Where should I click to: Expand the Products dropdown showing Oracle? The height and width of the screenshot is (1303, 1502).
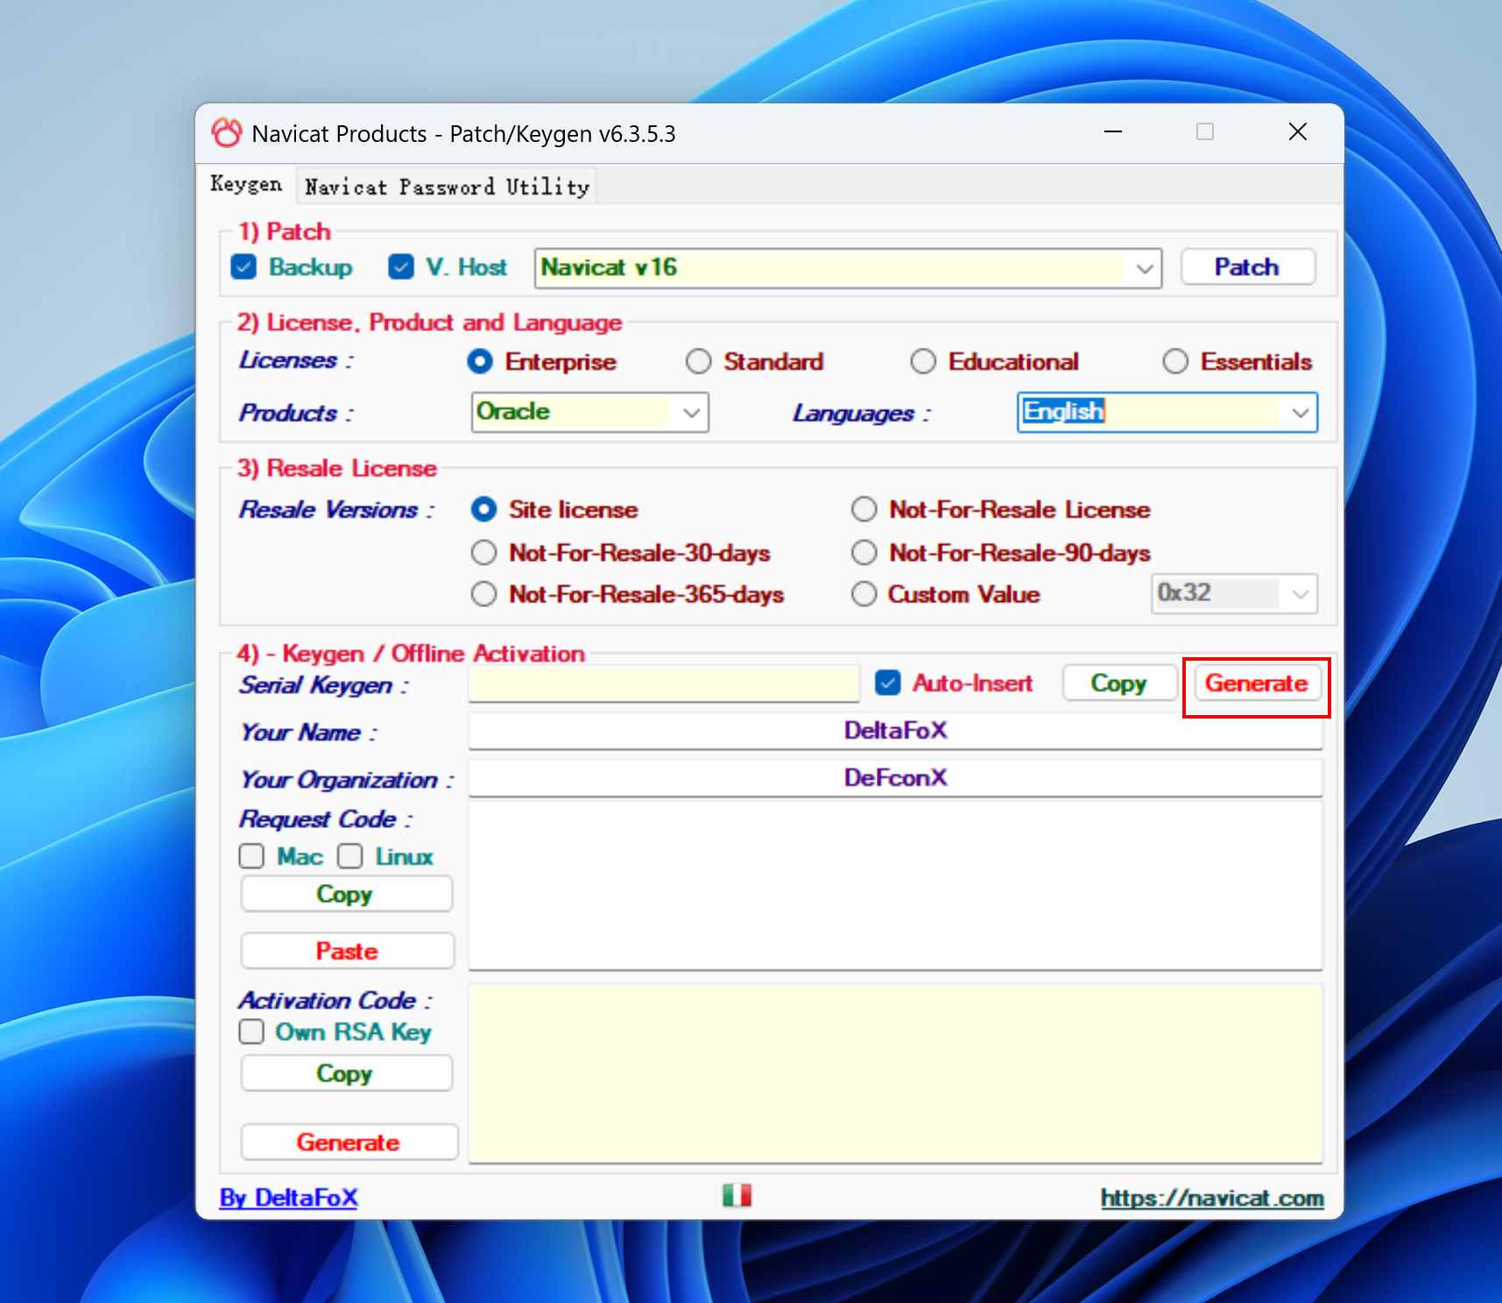pos(691,413)
